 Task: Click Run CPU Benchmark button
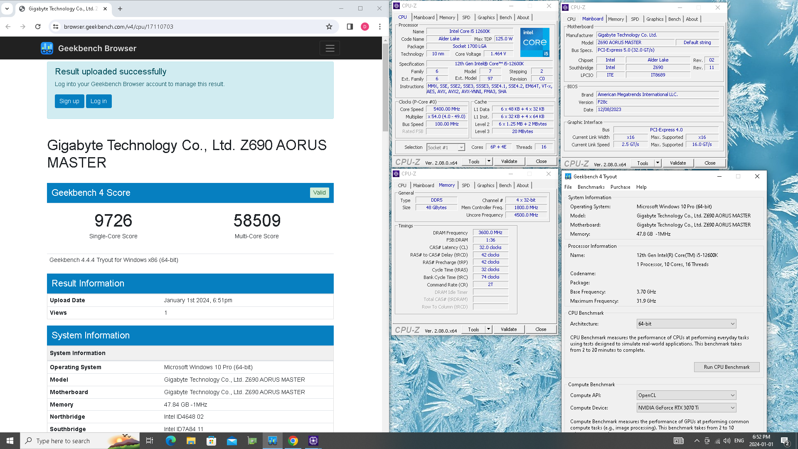[727, 367]
